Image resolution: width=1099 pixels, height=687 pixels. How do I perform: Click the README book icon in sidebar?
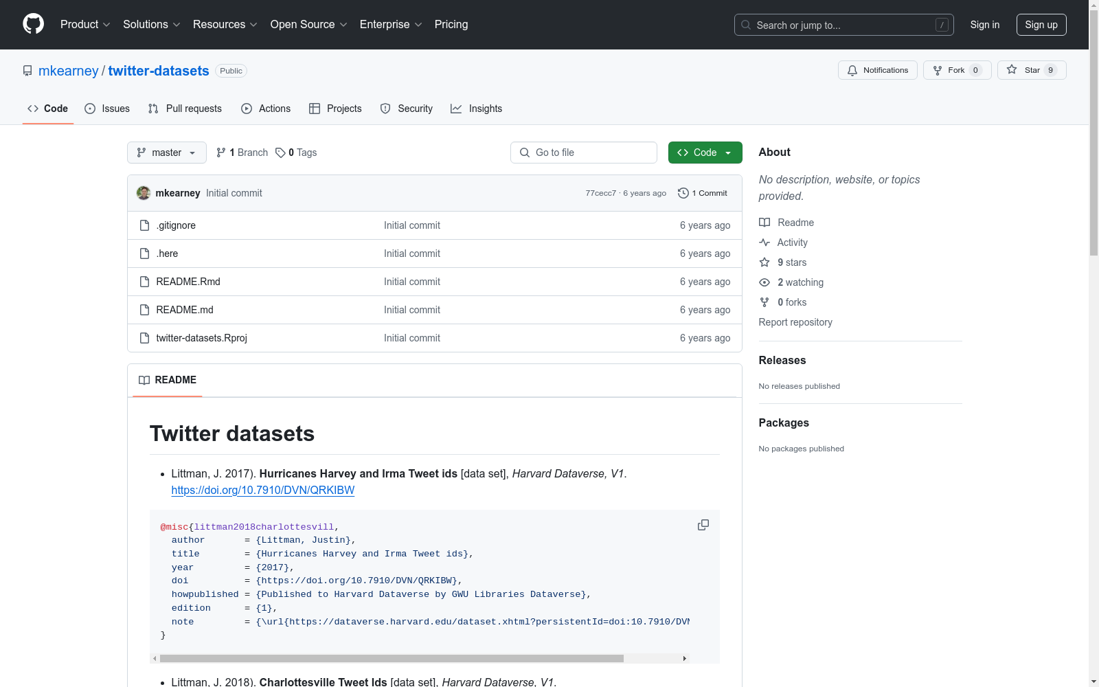click(764, 223)
